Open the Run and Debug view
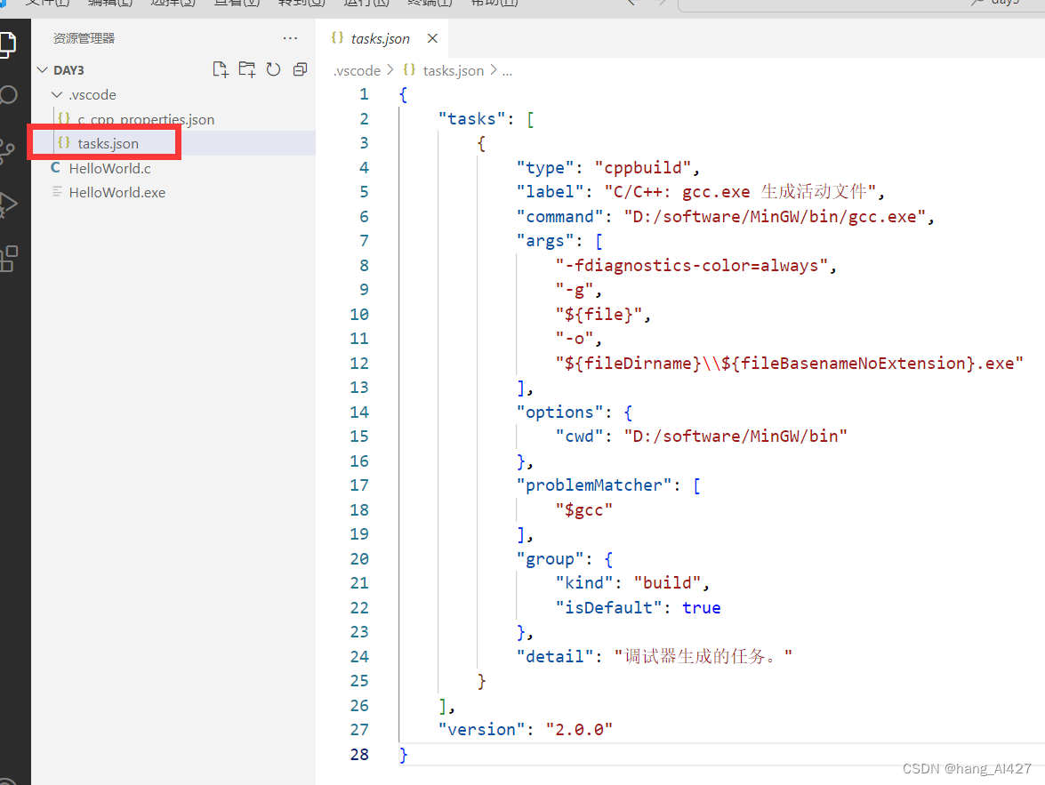 [x=7, y=204]
